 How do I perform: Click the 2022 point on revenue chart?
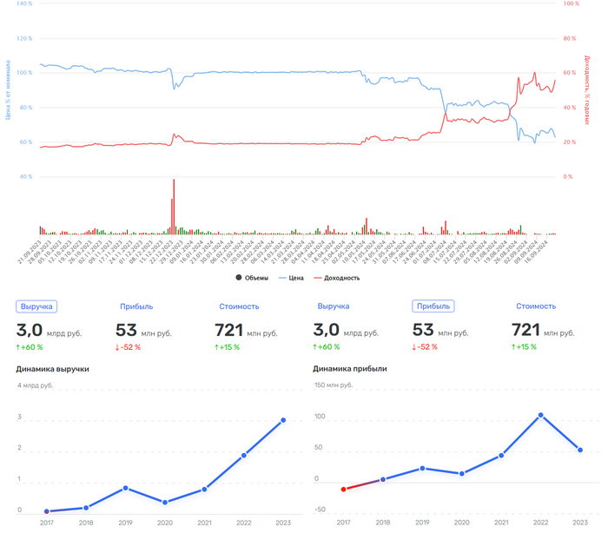click(x=243, y=456)
